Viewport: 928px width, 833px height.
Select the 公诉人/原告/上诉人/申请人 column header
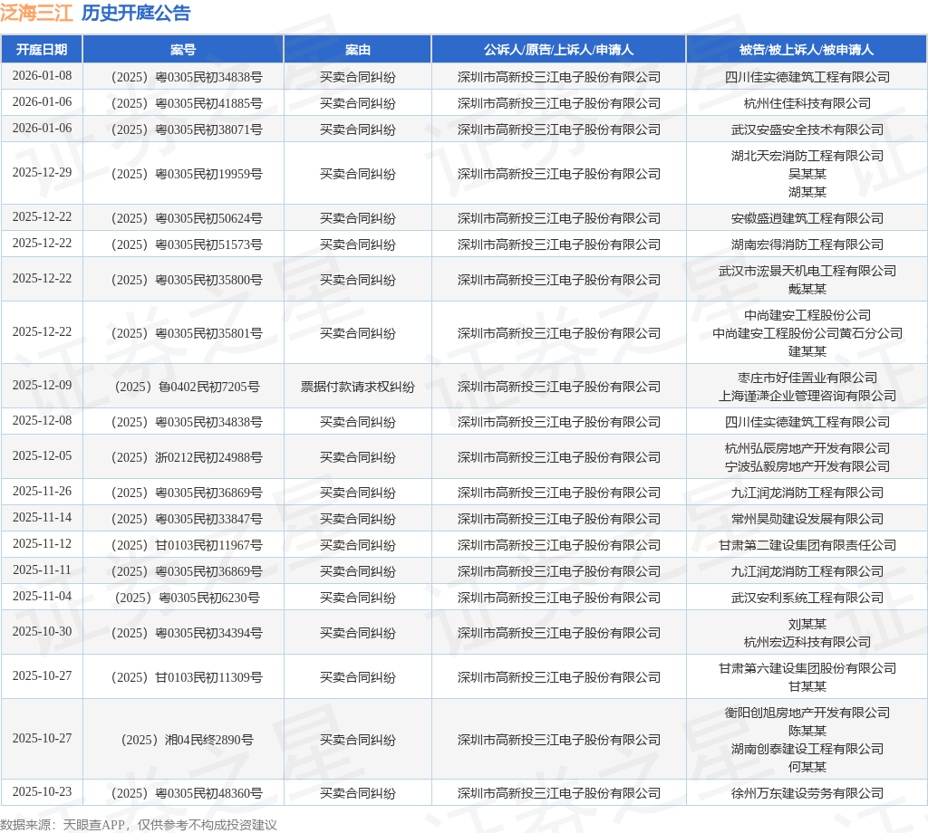pyautogui.click(x=558, y=50)
